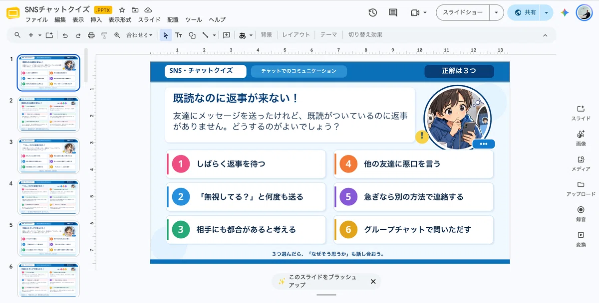
Task: Select the paint format roller icon
Action: click(x=104, y=35)
